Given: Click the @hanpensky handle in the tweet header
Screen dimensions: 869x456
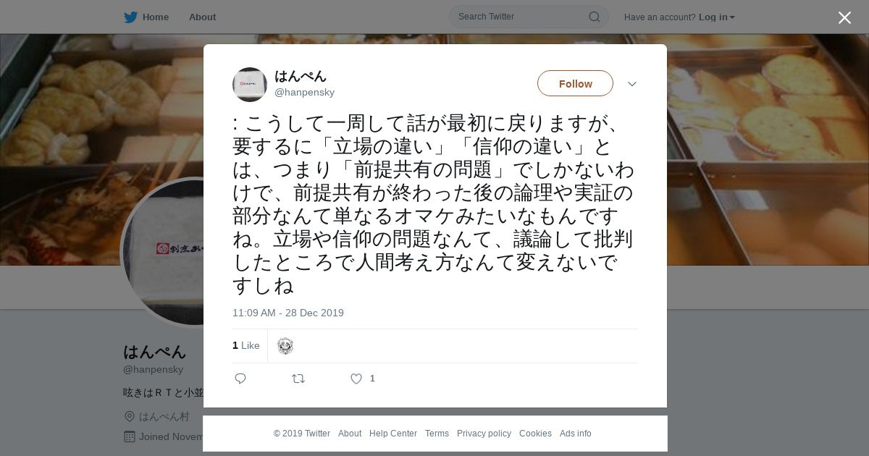Looking at the screenshot, I should coord(304,92).
